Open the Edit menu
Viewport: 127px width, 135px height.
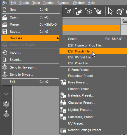pos(13,3)
